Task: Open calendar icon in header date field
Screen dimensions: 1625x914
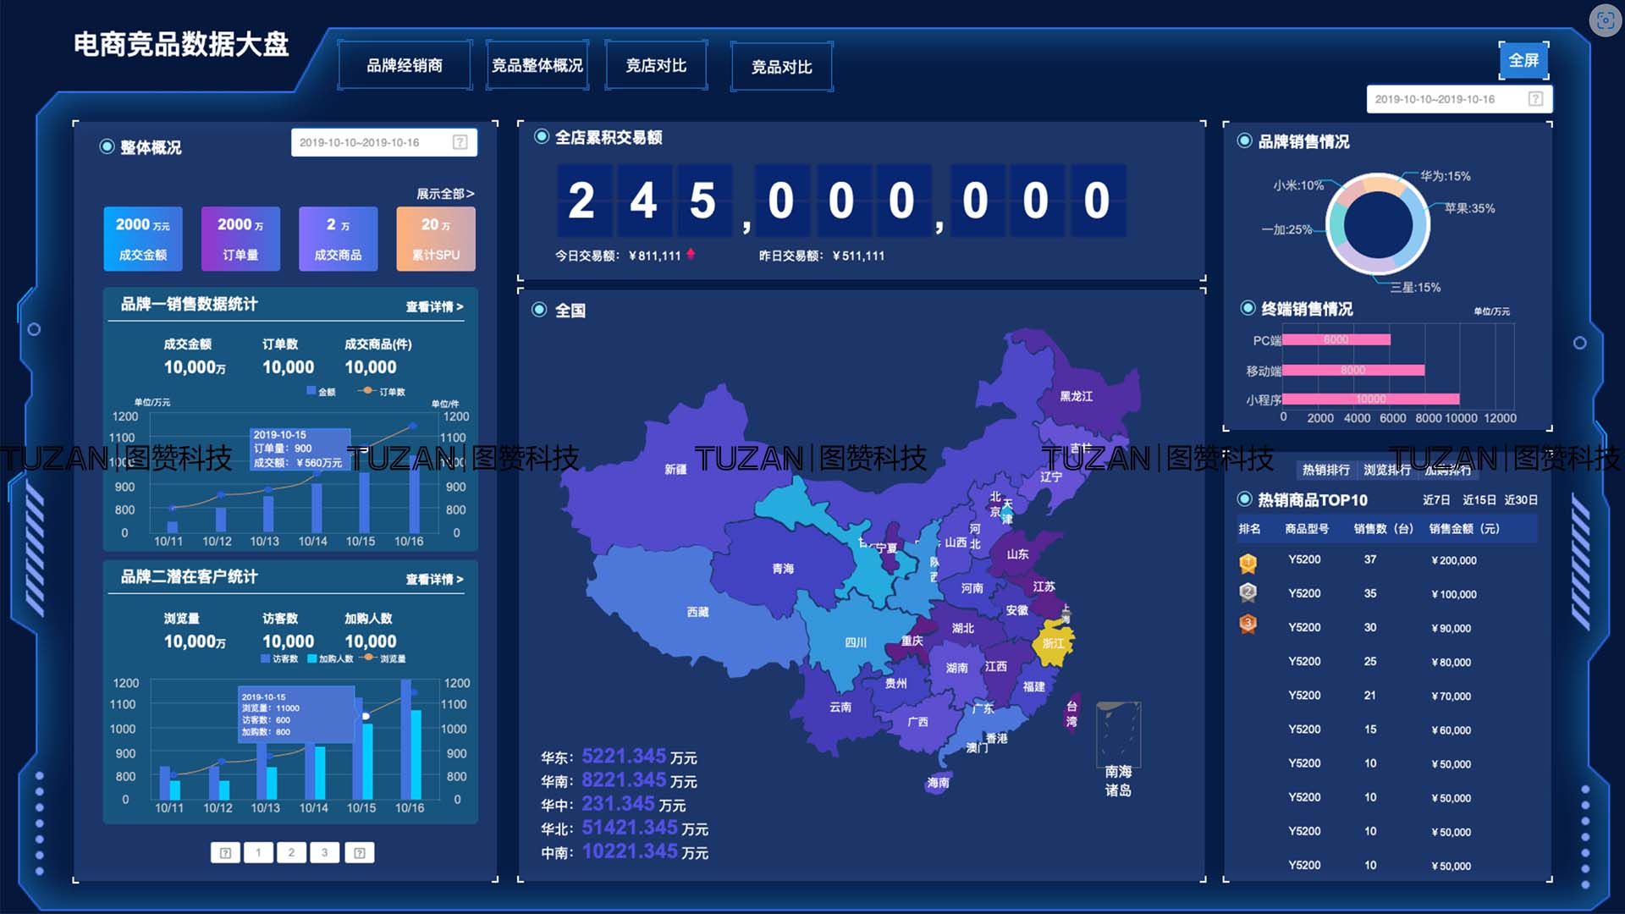Action: 1535,99
